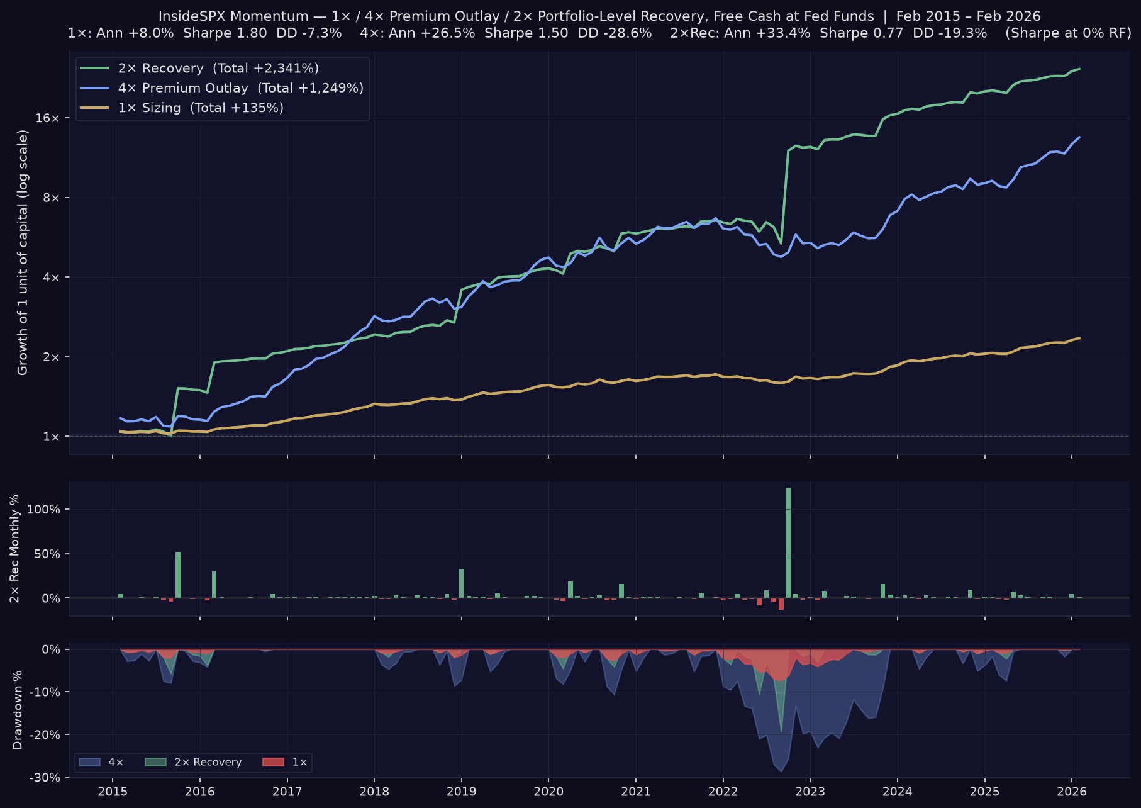Click the red '1×' swatch in the drawdown legend
The image size is (1141, 808).
tap(273, 762)
